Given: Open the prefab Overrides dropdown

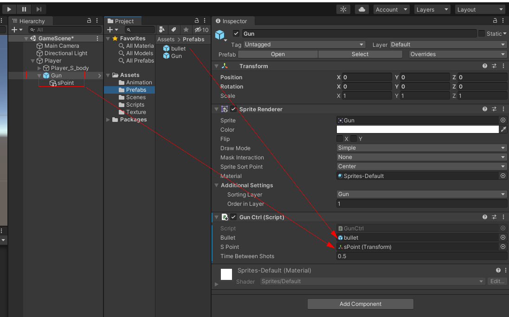Looking at the screenshot, I should coord(457,54).
